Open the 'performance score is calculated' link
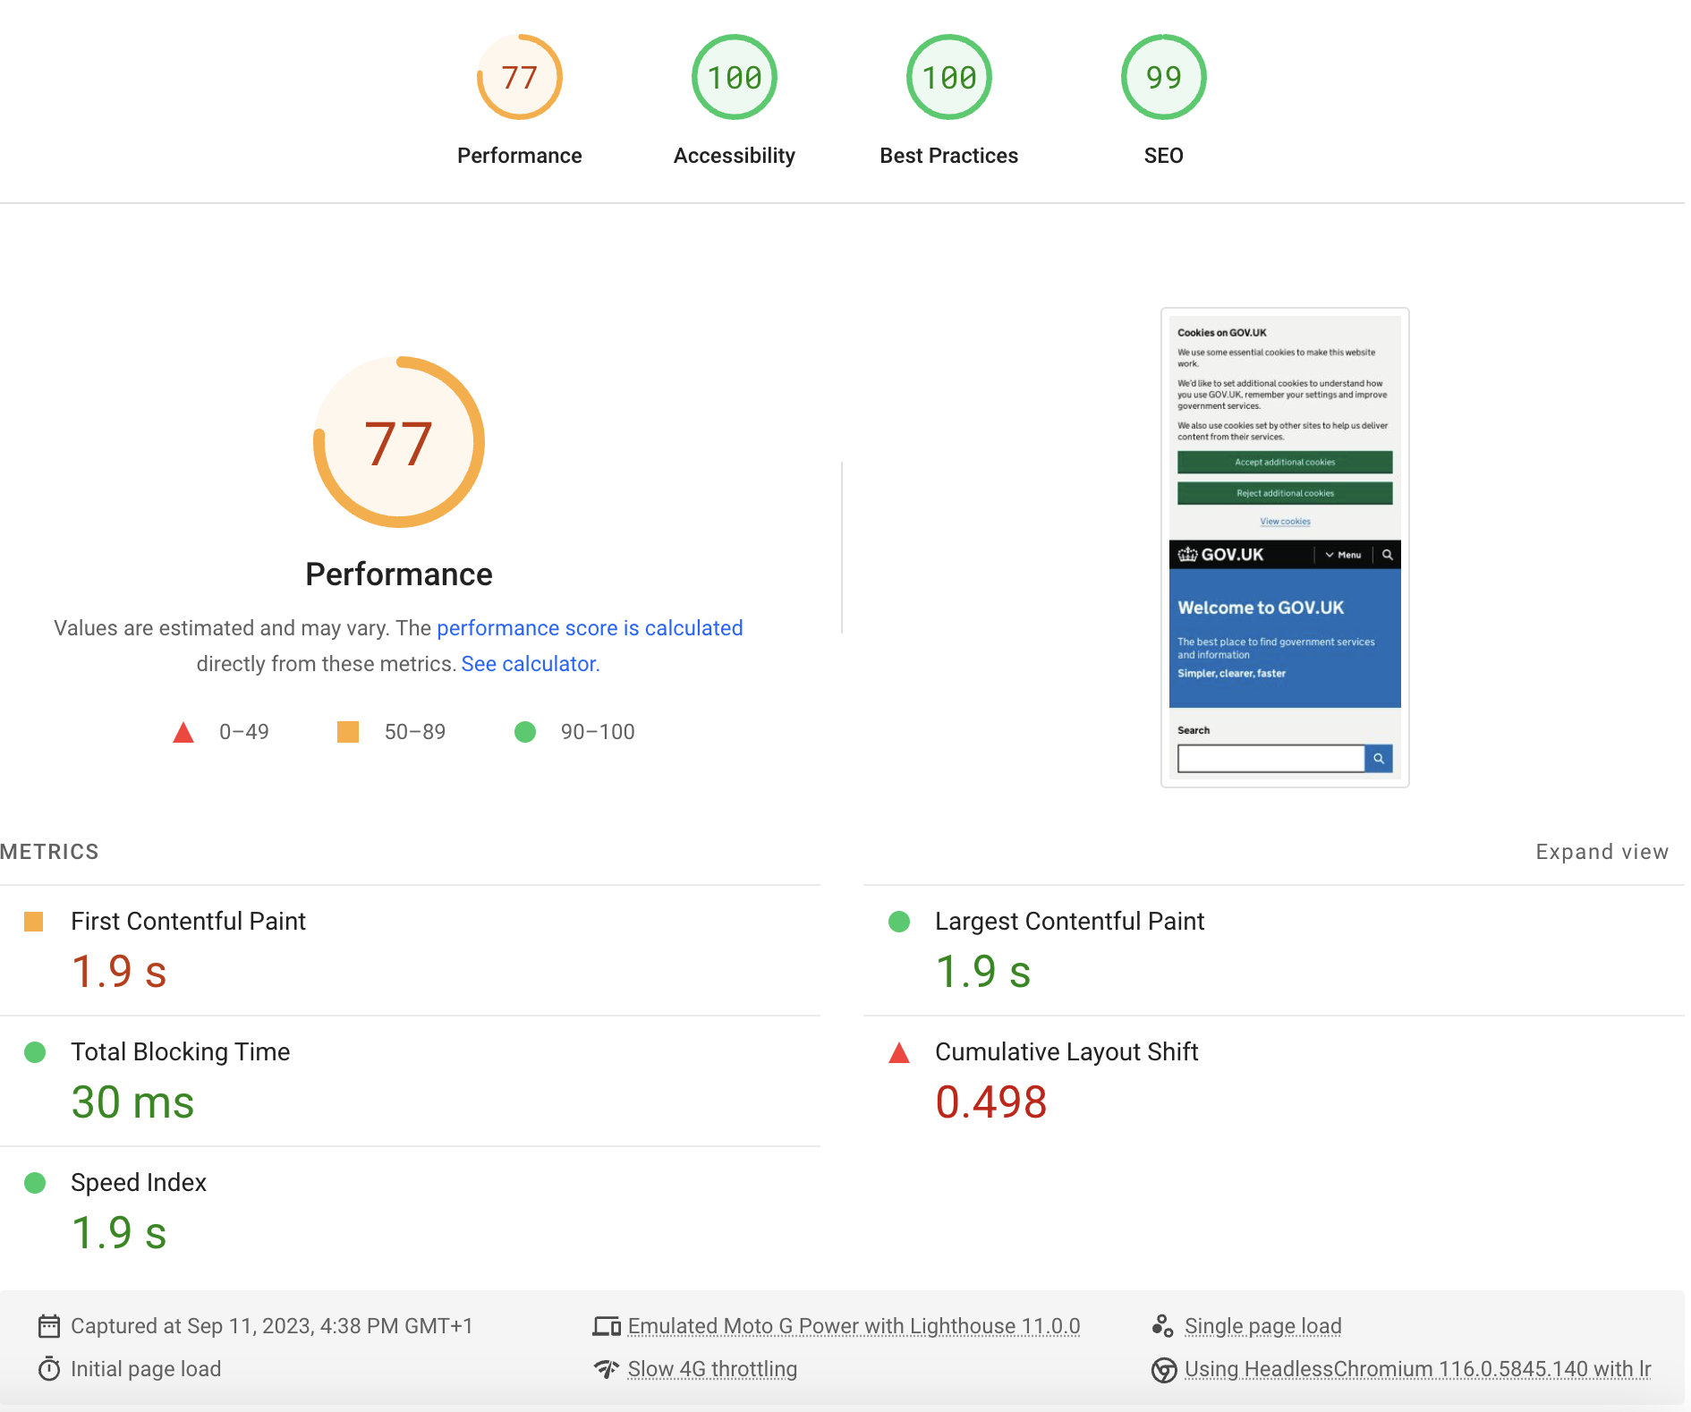1691x1412 pixels. tap(590, 628)
